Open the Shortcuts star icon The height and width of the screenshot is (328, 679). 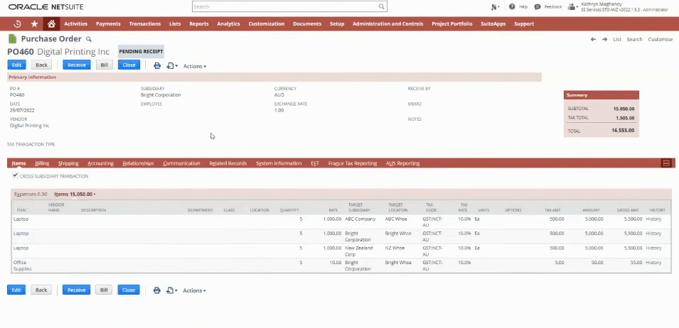(x=34, y=23)
